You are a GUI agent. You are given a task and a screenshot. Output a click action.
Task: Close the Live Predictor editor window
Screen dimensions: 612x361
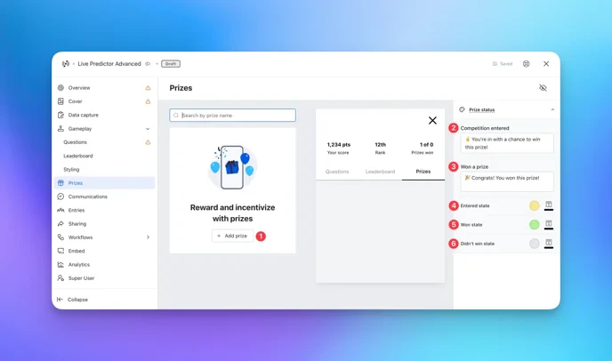tap(546, 64)
